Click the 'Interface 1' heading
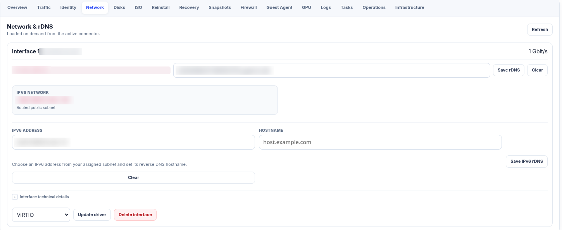Image resolution: width=562 pixels, height=230 pixels. (x=26, y=51)
